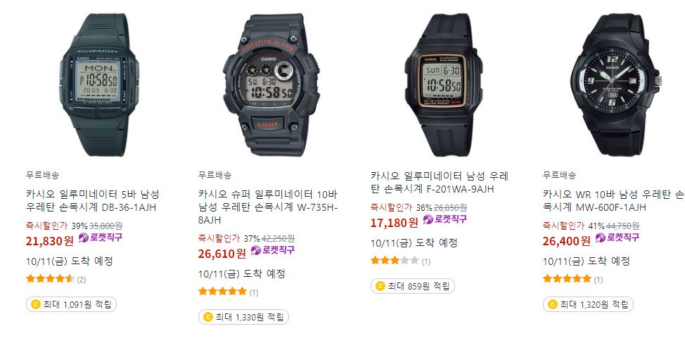Open the Casio DB-36-1AJH watch image
The width and height of the screenshot is (685, 338).
[99, 85]
